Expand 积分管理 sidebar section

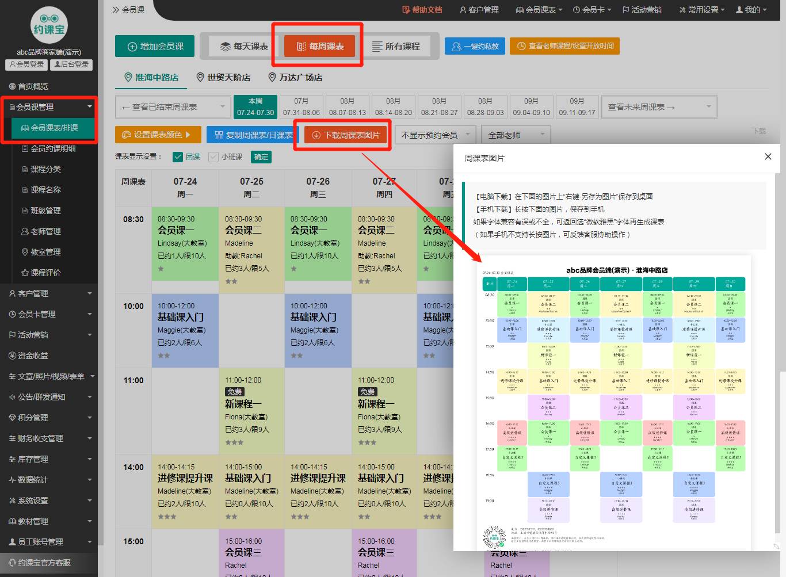[x=49, y=418]
